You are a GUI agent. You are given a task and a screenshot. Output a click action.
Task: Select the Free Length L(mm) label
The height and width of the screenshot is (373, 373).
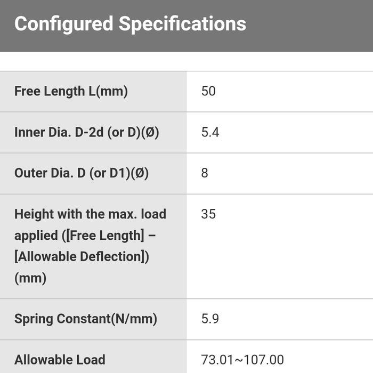point(71,91)
